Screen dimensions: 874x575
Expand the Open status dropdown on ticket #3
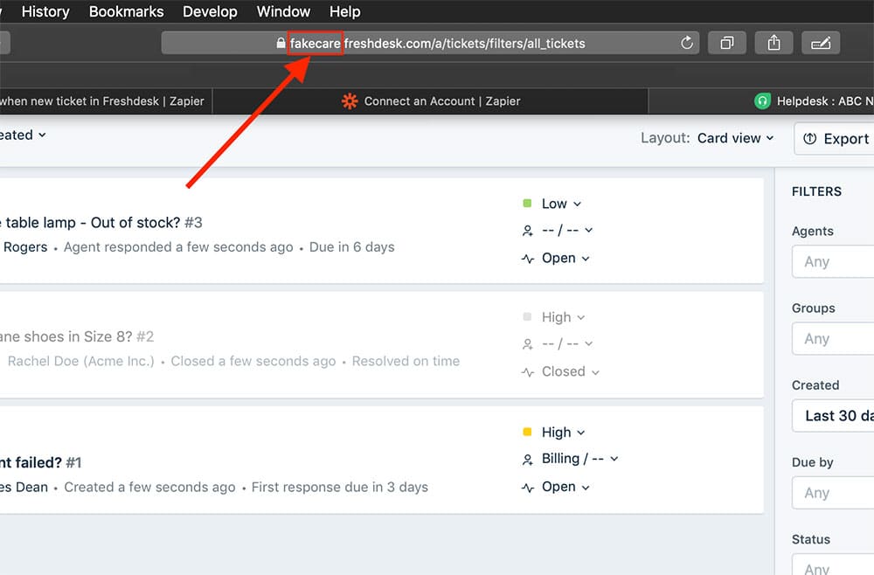565,258
